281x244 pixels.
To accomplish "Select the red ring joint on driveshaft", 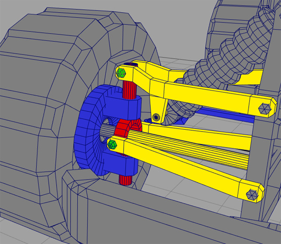I will [128, 127].
